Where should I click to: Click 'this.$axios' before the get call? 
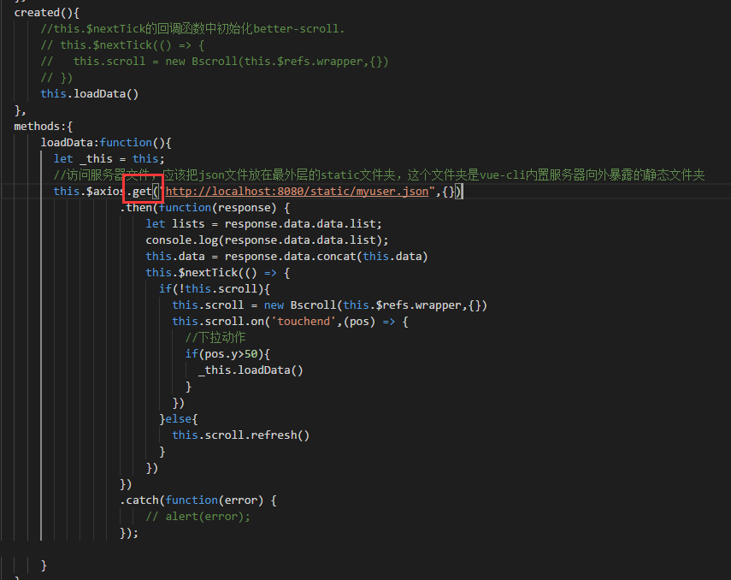pyautogui.click(x=90, y=192)
